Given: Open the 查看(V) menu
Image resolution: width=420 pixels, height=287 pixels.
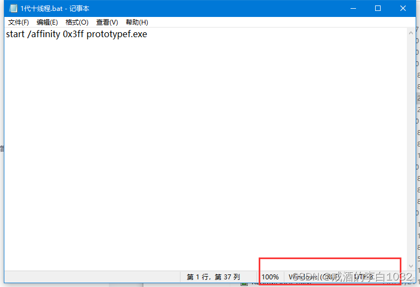Looking at the screenshot, I should pos(107,22).
